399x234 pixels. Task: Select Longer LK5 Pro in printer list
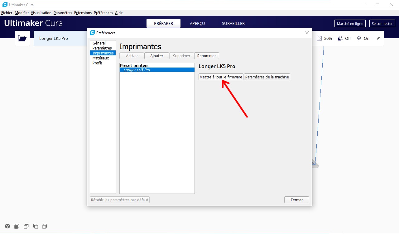(157, 70)
